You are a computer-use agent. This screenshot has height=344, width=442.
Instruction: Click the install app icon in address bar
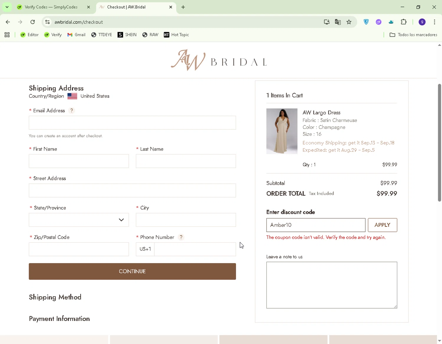coord(326,22)
